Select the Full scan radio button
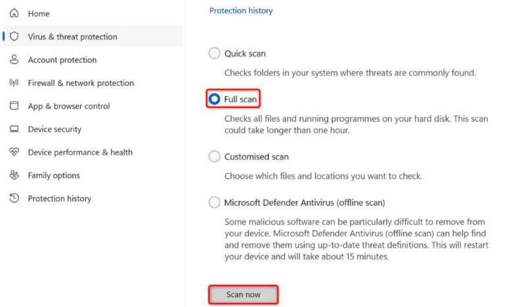Image resolution: width=505 pixels, height=307 pixels. [x=214, y=99]
